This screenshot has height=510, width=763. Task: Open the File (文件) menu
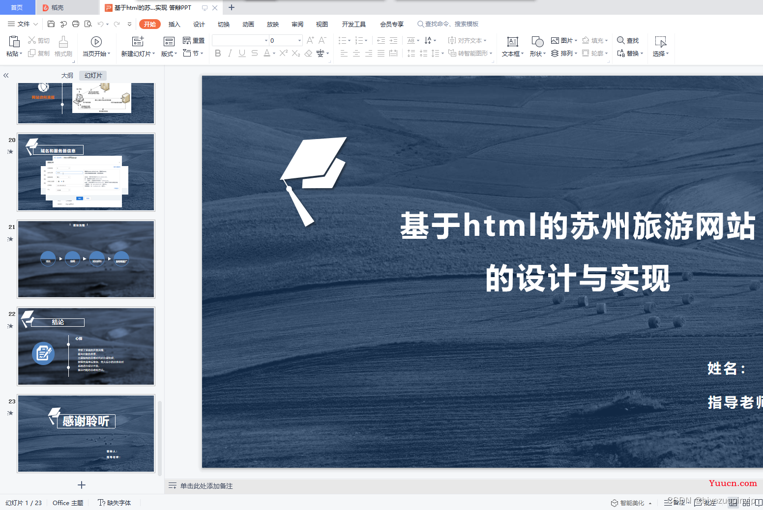tap(23, 24)
